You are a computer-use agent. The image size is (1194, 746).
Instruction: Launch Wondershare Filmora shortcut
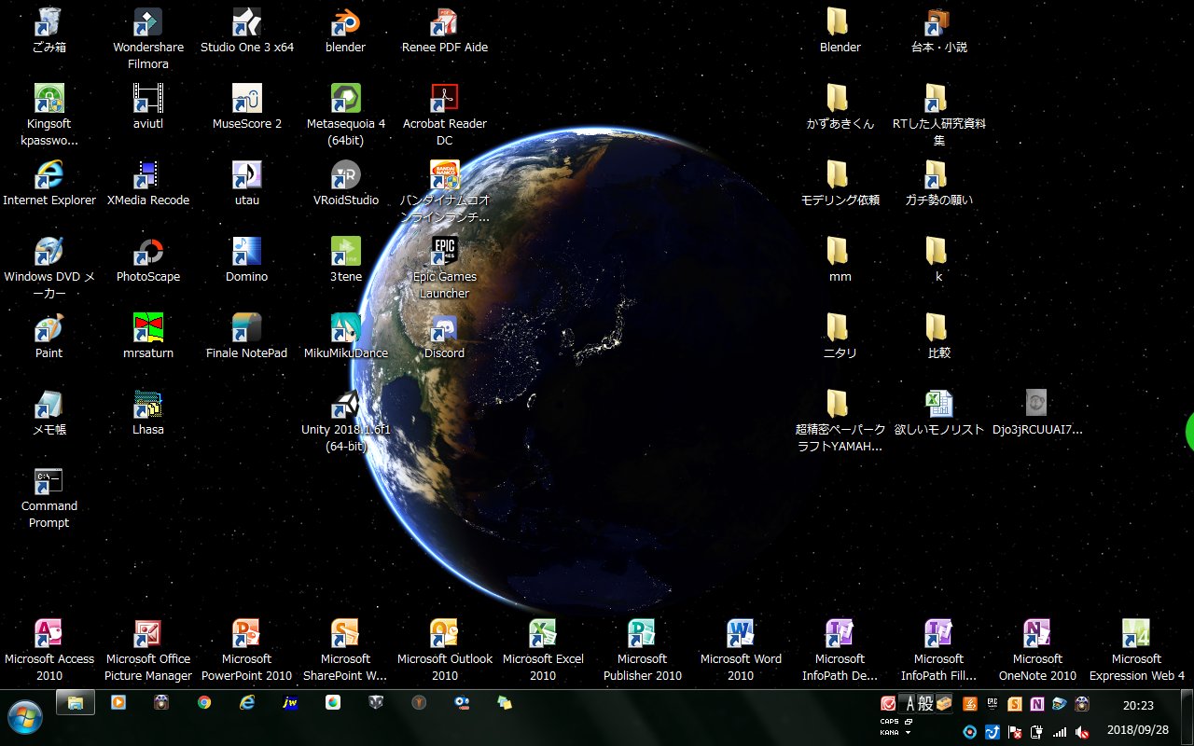148,38
